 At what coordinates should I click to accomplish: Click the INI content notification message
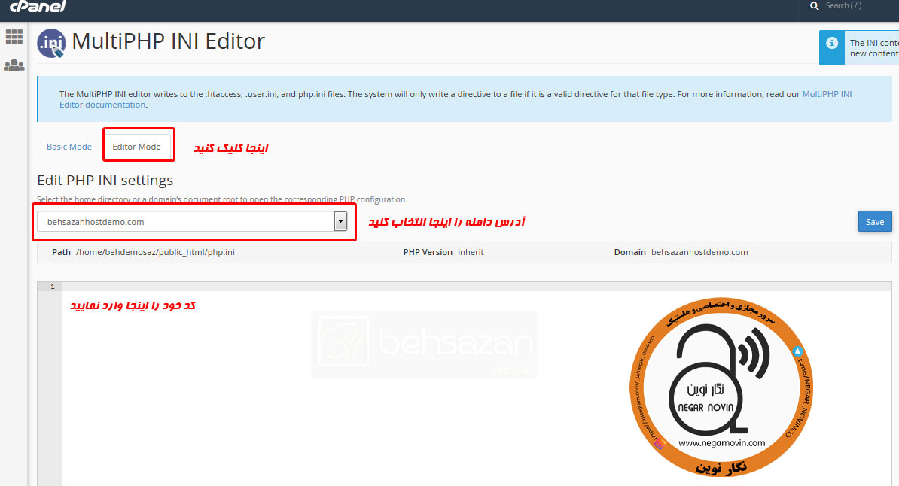(x=873, y=48)
